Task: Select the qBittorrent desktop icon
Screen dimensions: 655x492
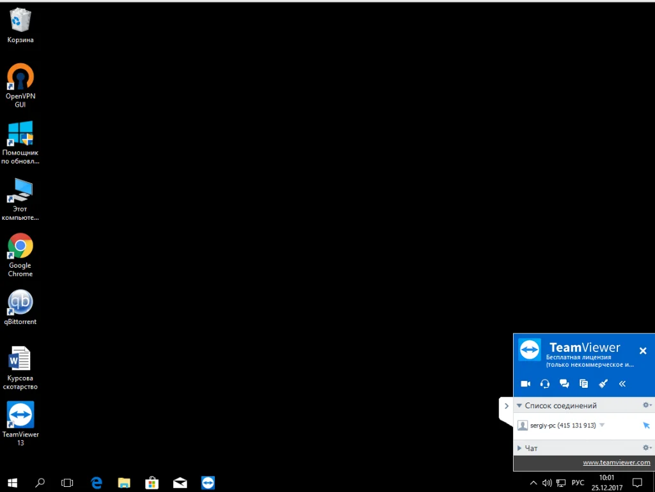Action: (20, 307)
